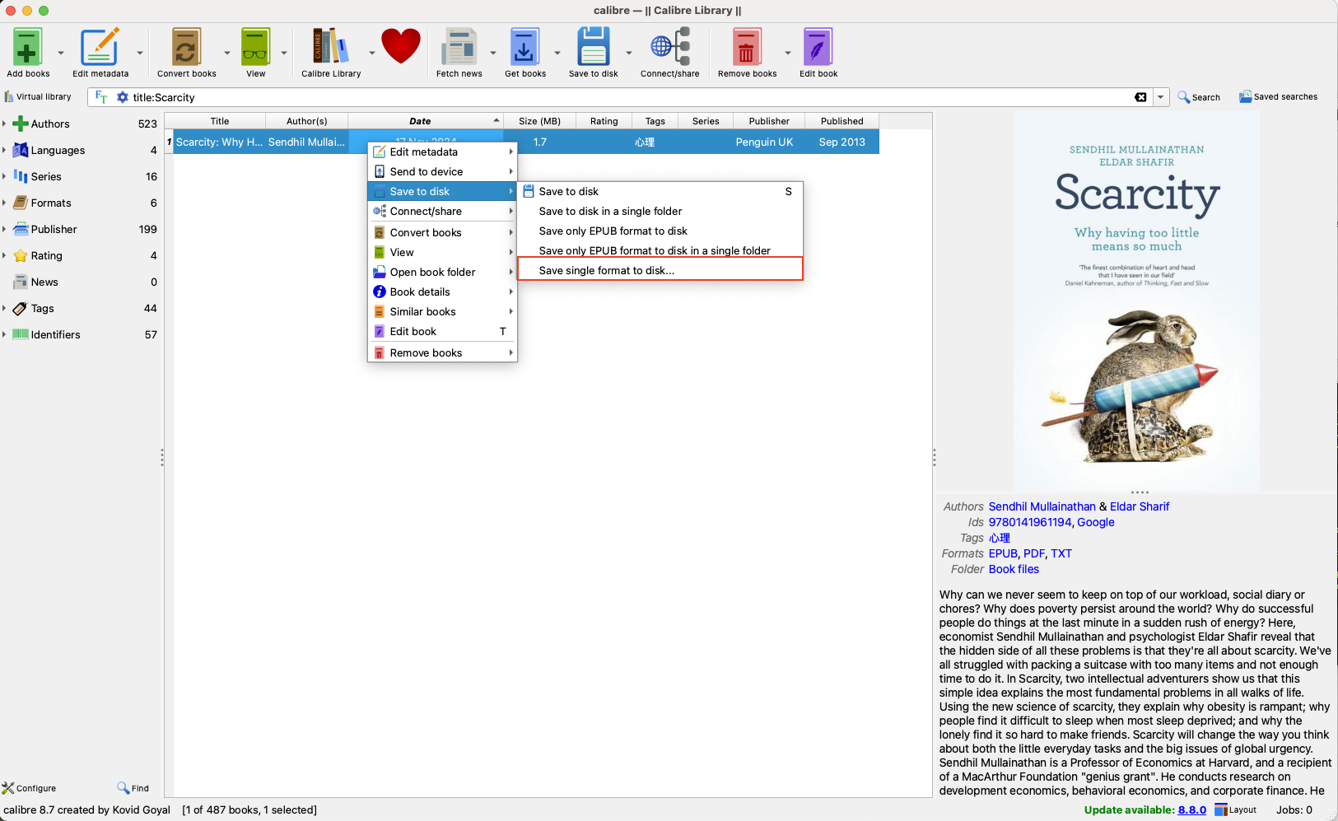Open Sendhil Mullainathan author link
This screenshot has width=1338, height=821.
pyautogui.click(x=1042, y=506)
